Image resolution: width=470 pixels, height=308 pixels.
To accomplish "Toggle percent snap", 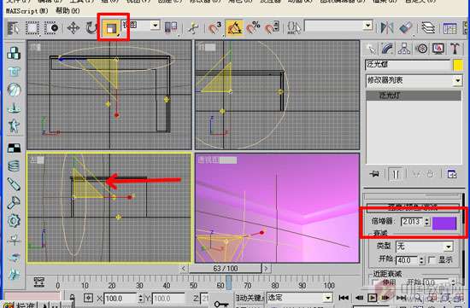I will click(x=253, y=28).
